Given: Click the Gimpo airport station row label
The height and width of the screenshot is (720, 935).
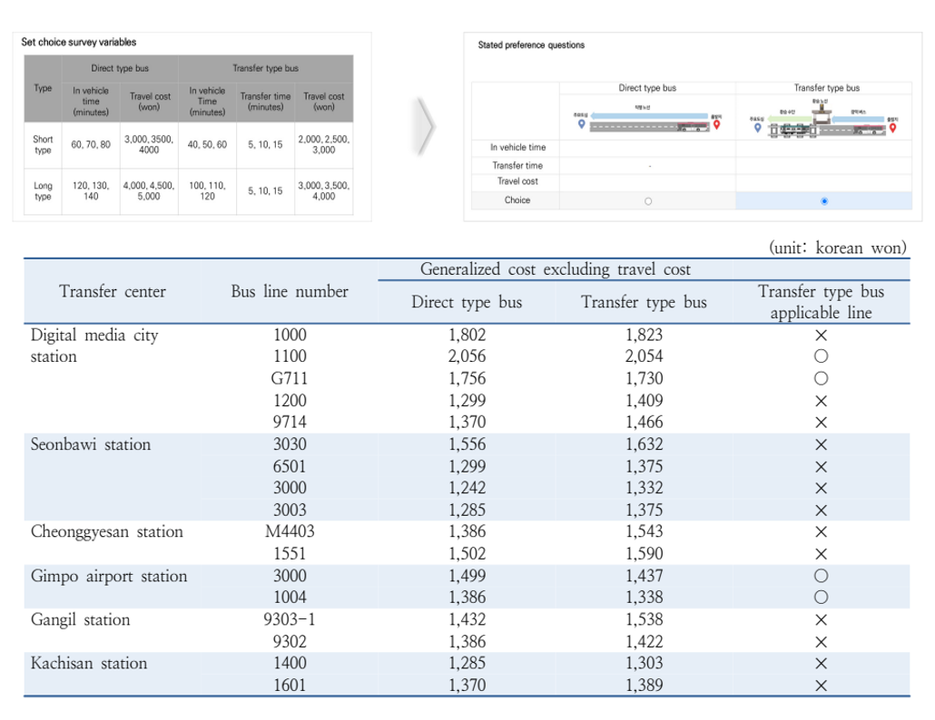Looking at the screenshot, I should tap(109, 576).
